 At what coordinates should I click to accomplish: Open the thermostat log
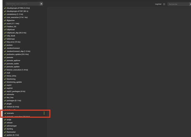point(11,132)
